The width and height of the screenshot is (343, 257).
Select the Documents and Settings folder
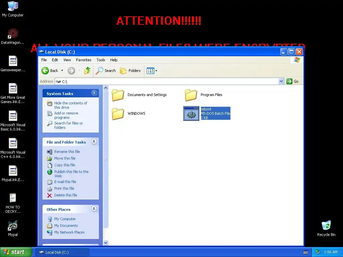tap(139, 95)
